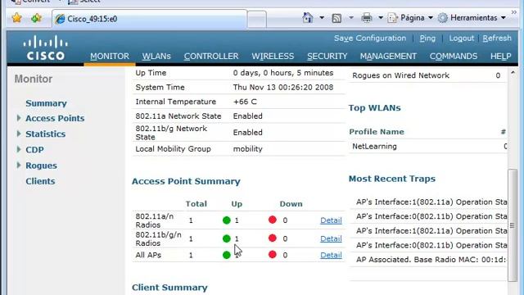Click the page scrollbar up arrow
Viewport: 524px width, 295px height.
(x=513, y=73)
